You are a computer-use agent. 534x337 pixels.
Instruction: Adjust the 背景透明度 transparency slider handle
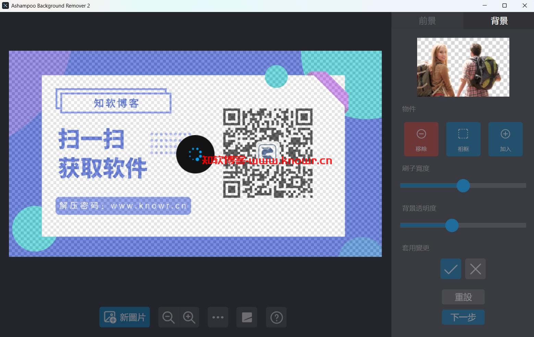[x=452, y=225]
